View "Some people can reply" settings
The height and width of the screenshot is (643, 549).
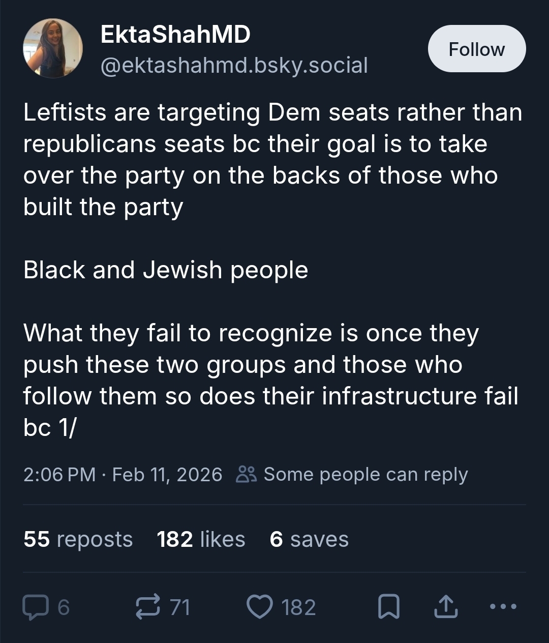(365, 475)
